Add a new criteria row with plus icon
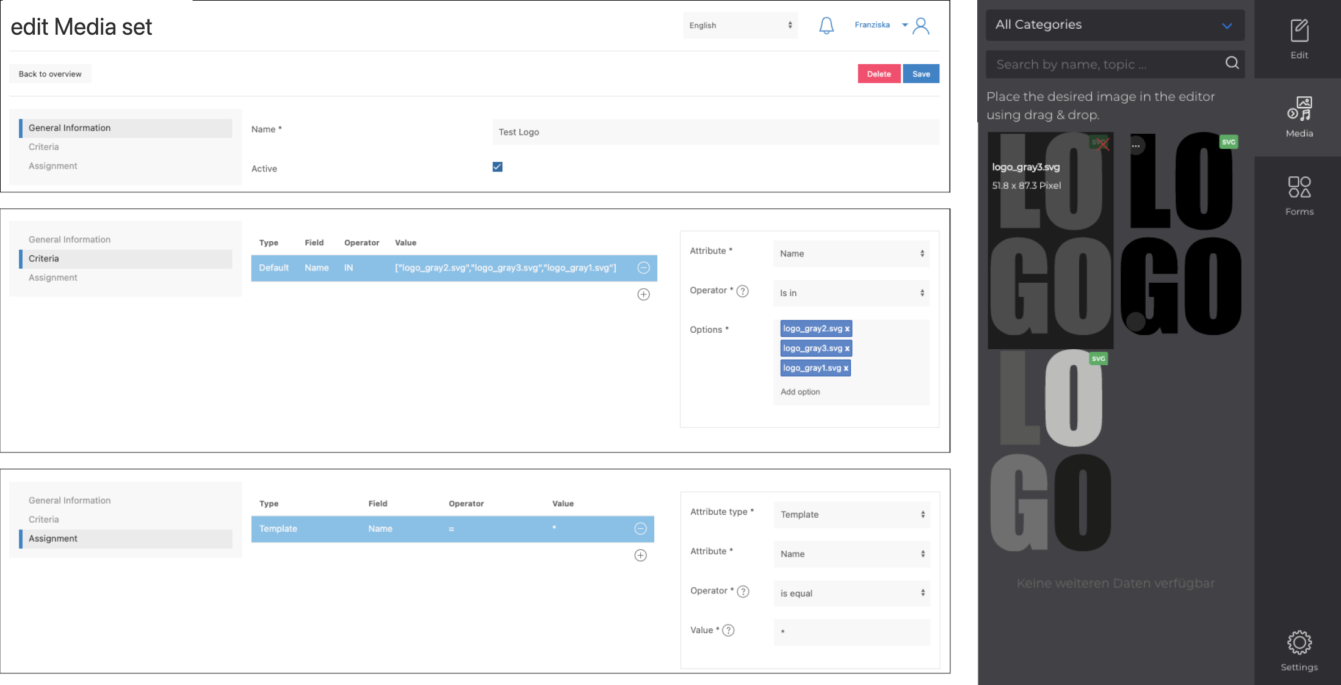This screenshot has height=685, width=1341. click(643, 294)
